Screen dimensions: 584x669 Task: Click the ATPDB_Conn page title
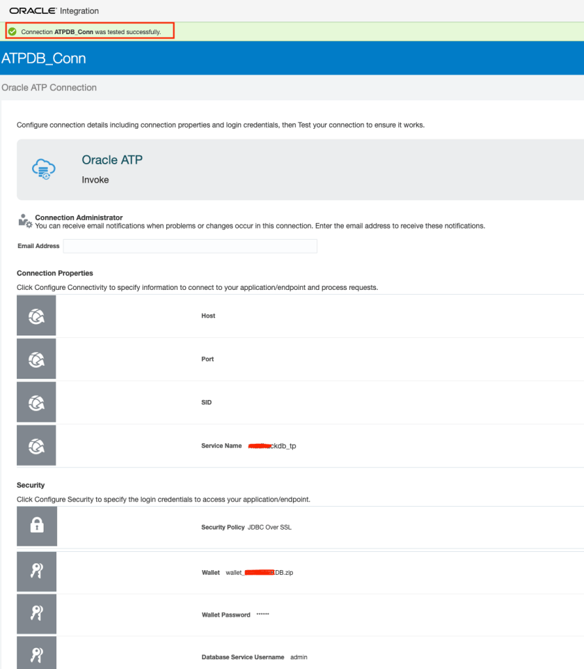click(x=43, y=58)
